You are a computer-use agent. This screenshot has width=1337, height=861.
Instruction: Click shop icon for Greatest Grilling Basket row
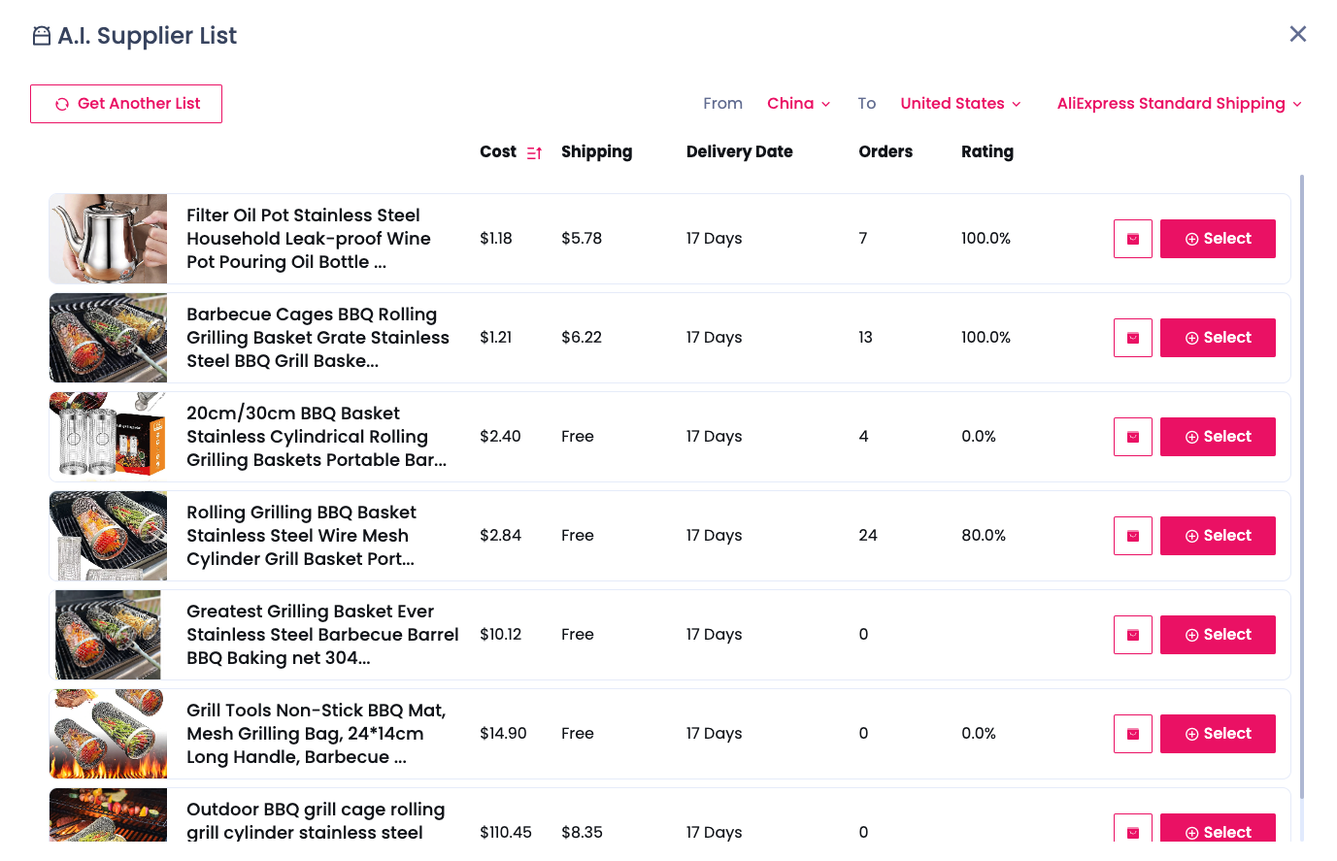point(1132,635)
